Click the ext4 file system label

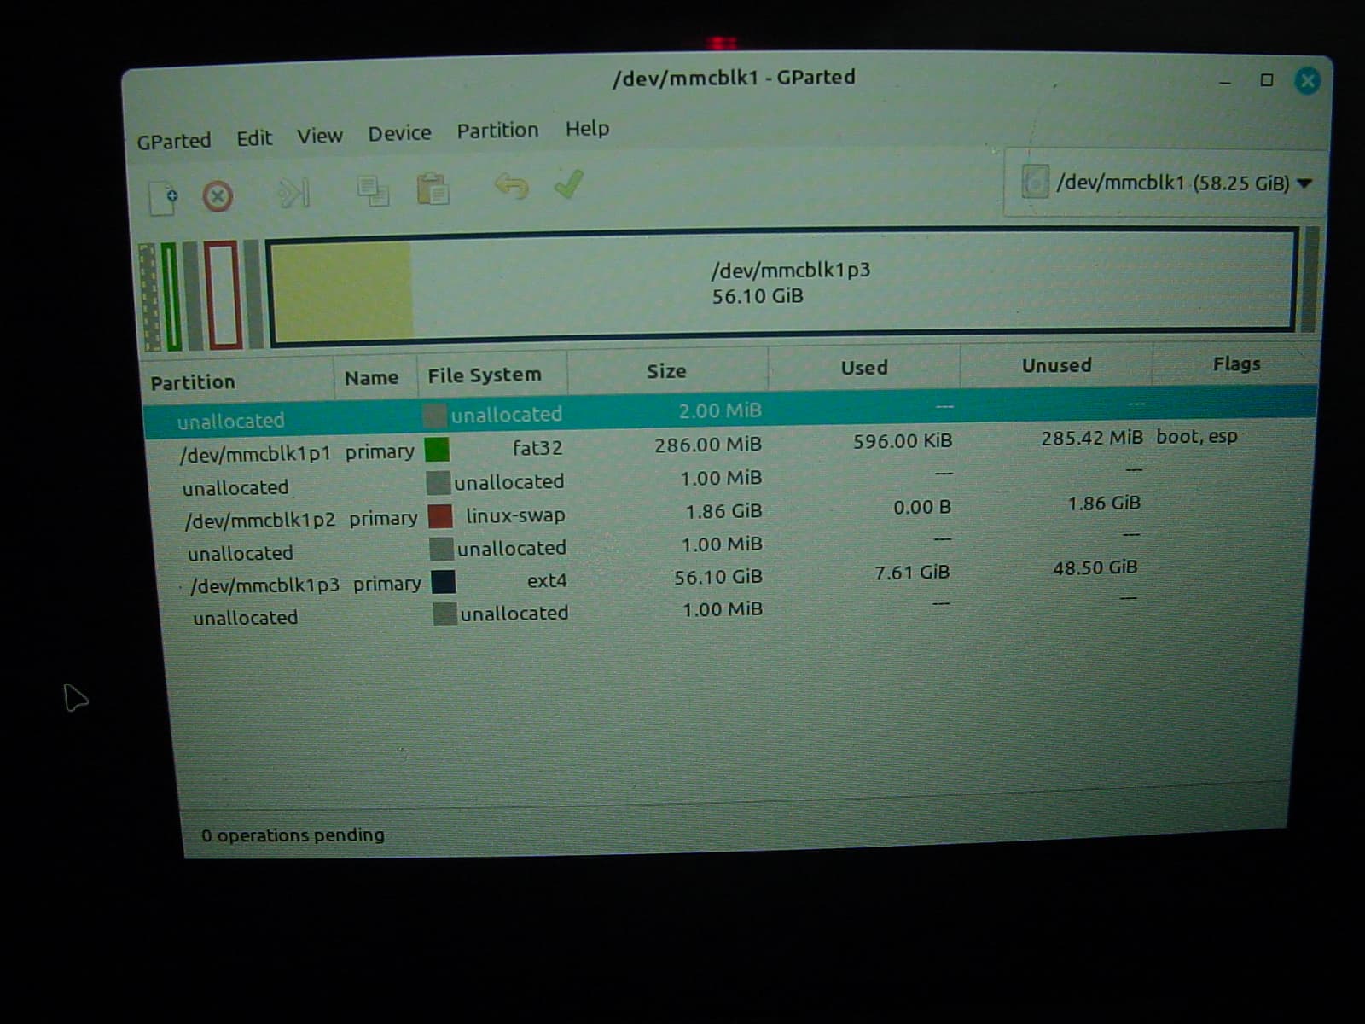pos(547,580)
